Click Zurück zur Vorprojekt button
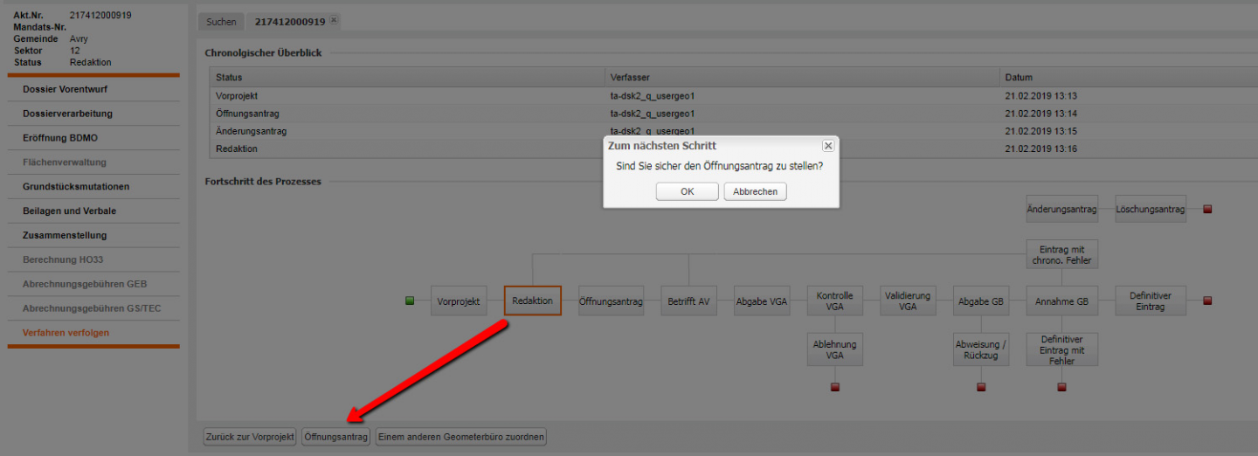Screen dimensions: 1258x456 249,437
